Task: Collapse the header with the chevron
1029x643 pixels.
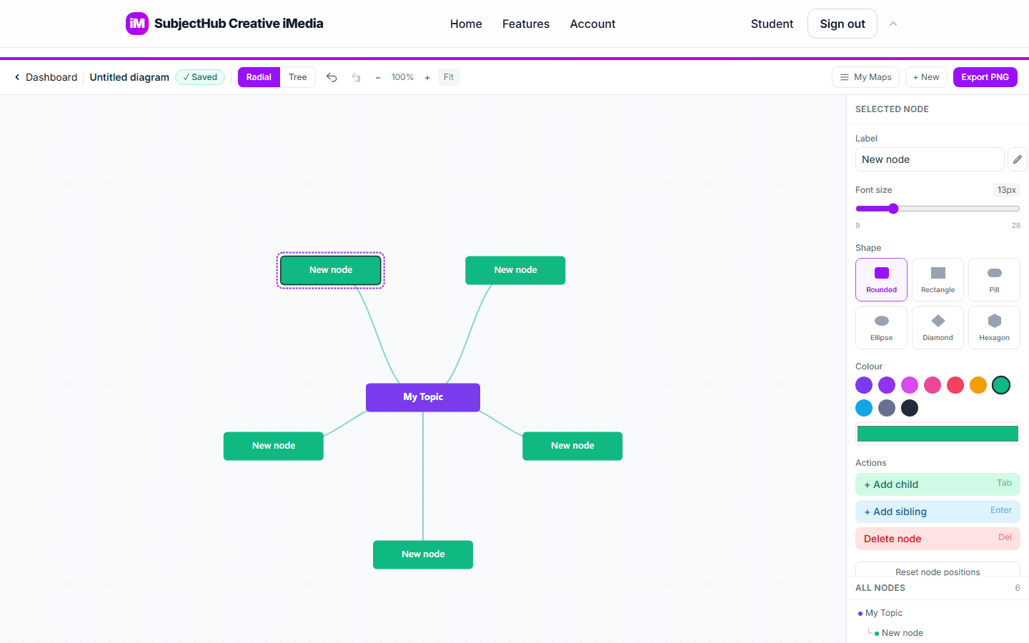Action: coord(893,24)
